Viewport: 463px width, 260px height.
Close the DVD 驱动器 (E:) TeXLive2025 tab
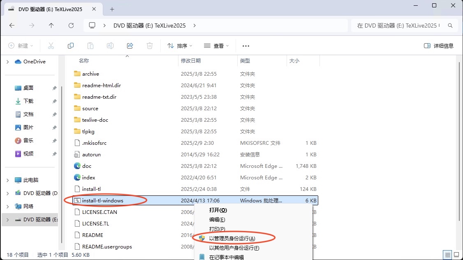point(94,9)
